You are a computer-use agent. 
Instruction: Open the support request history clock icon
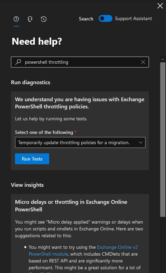pyautogui.click(x=44, y=19)
